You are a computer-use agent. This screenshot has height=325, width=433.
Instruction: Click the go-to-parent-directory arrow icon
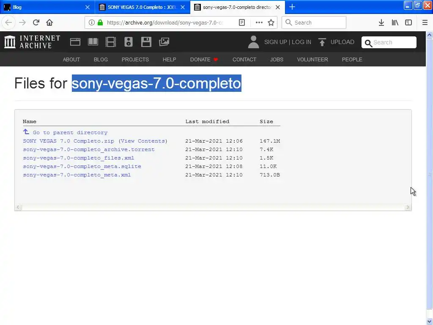[x=26, y=132]
